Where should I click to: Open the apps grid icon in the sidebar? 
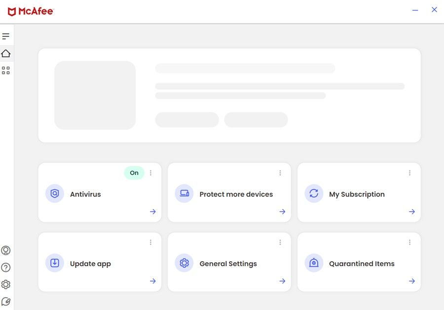6,70
